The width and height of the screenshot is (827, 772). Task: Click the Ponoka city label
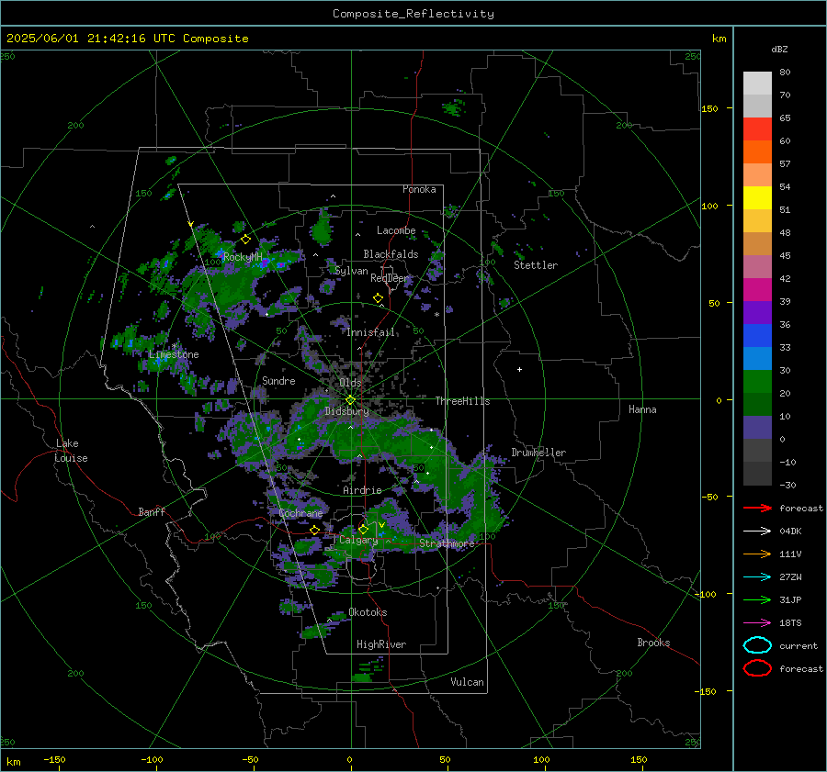(x=419, y=189)
